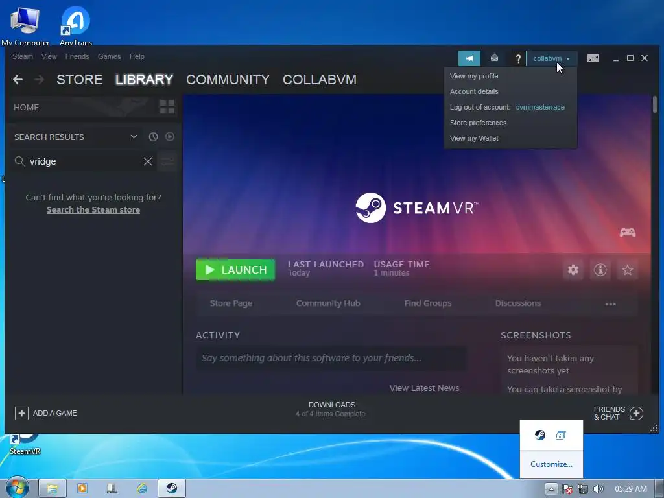
Task: Switch to Big Picture mode icon
Action: point(593,58)
